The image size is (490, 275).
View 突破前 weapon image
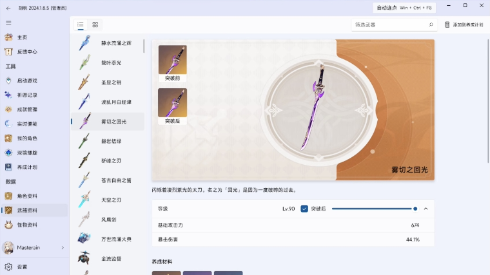pos(173,63)
